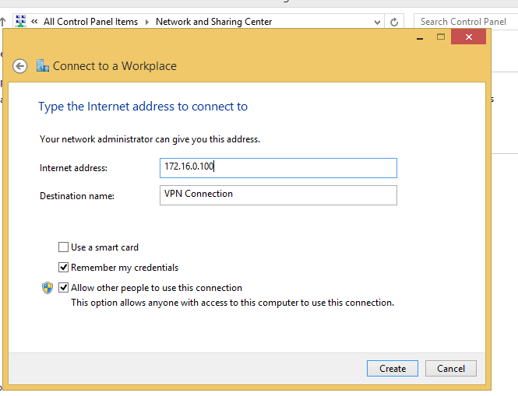Viewport: 518px width, 396px height.
Task: Close the Connect to a Workplace window
Action: coord(468,37)
